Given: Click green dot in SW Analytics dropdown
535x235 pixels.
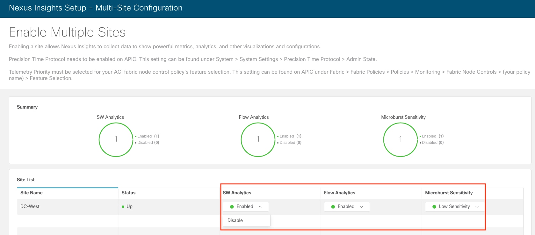Looking at the screenshot, I should (232, 207).
